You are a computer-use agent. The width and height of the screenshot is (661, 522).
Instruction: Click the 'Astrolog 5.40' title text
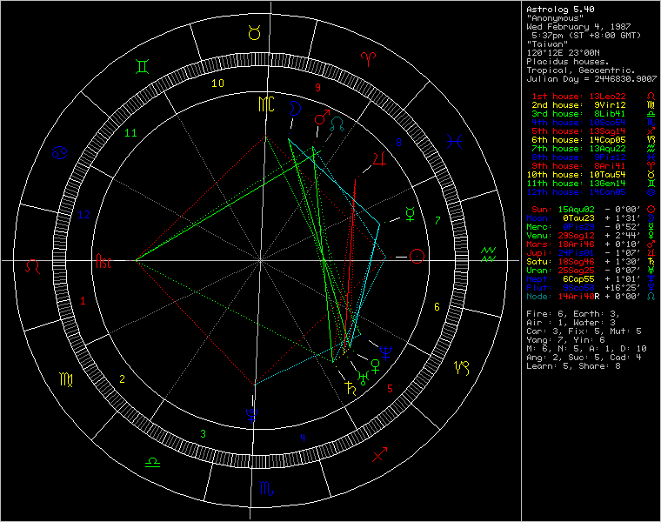point(560,10)
